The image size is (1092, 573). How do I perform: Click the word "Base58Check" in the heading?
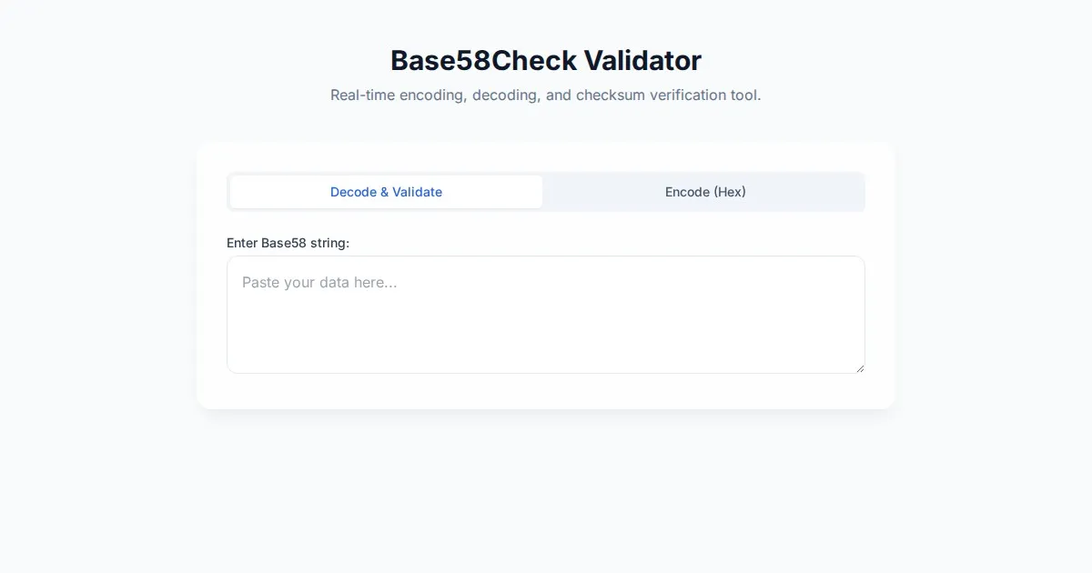pos(483,61)
